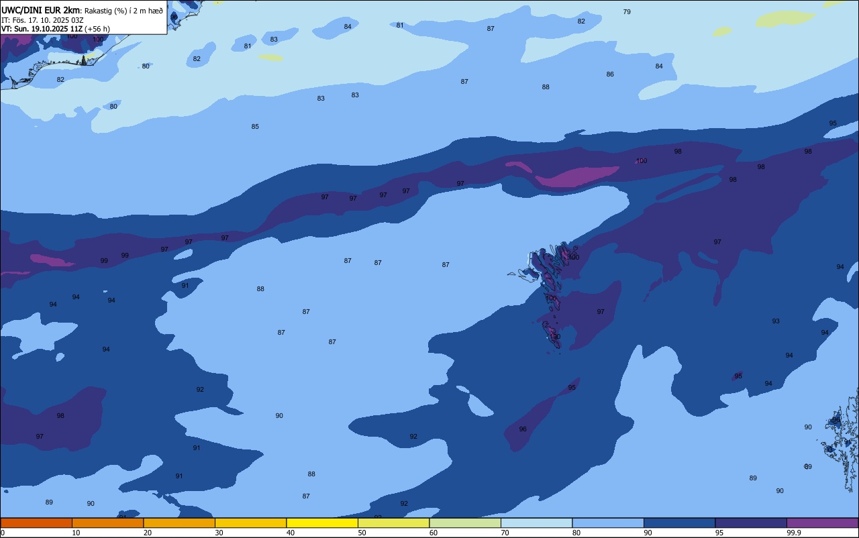Pick the purple above-99.9 legend swatch

[822, 523]
